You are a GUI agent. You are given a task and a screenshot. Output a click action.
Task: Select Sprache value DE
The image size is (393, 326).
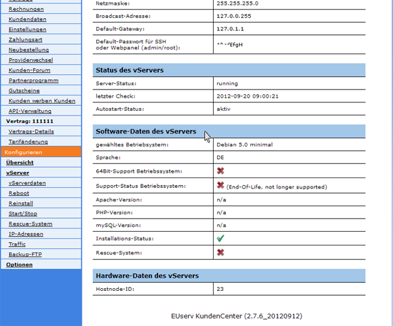[221, 157]
